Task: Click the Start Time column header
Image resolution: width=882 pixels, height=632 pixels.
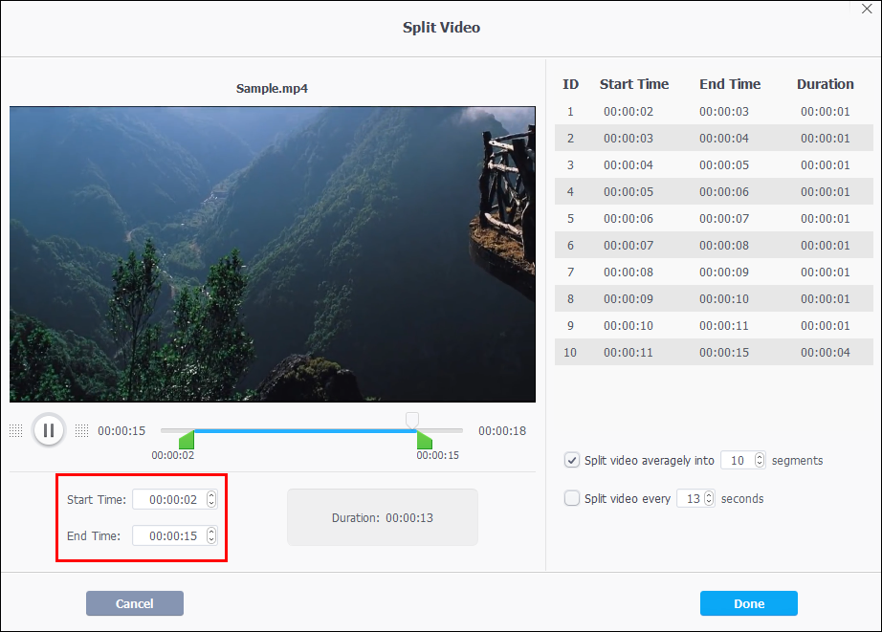Action: [634, 84]
